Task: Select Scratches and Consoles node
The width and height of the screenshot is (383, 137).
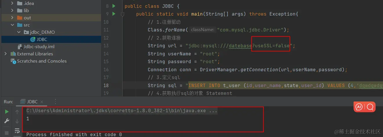Action: [42, 61]
